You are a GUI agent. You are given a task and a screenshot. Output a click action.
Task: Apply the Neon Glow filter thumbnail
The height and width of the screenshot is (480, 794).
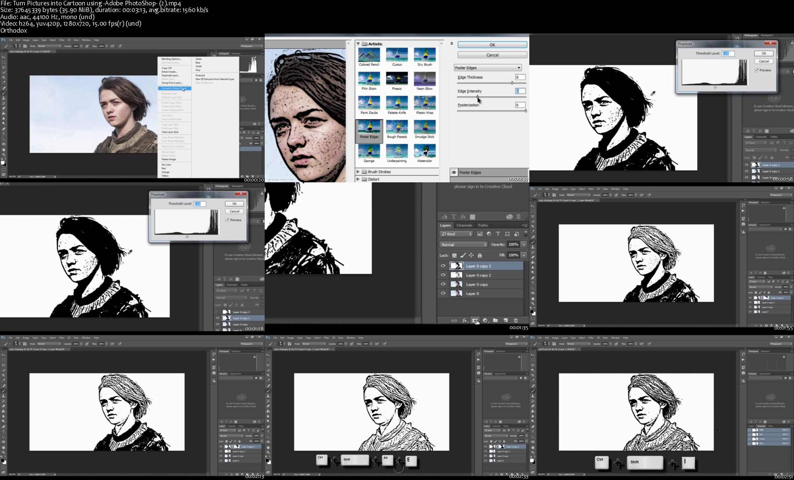coord(425,79)
